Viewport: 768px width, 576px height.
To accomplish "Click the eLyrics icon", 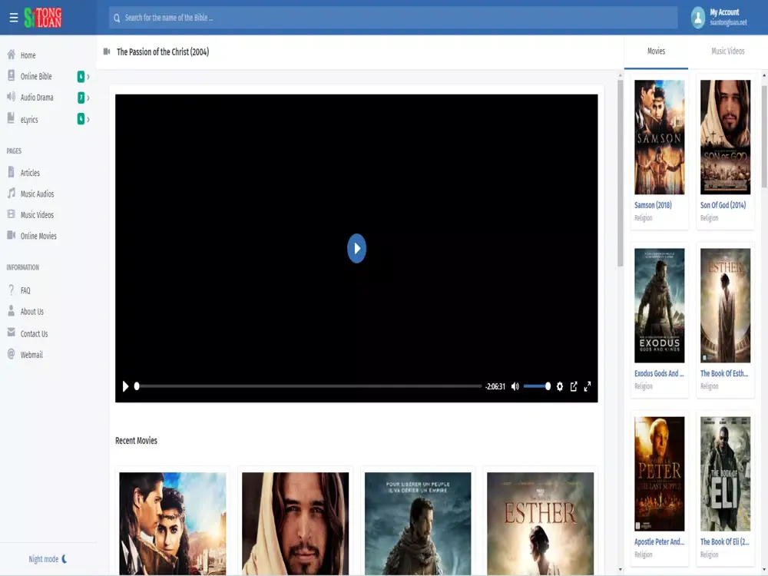I will tap(12, 118).
